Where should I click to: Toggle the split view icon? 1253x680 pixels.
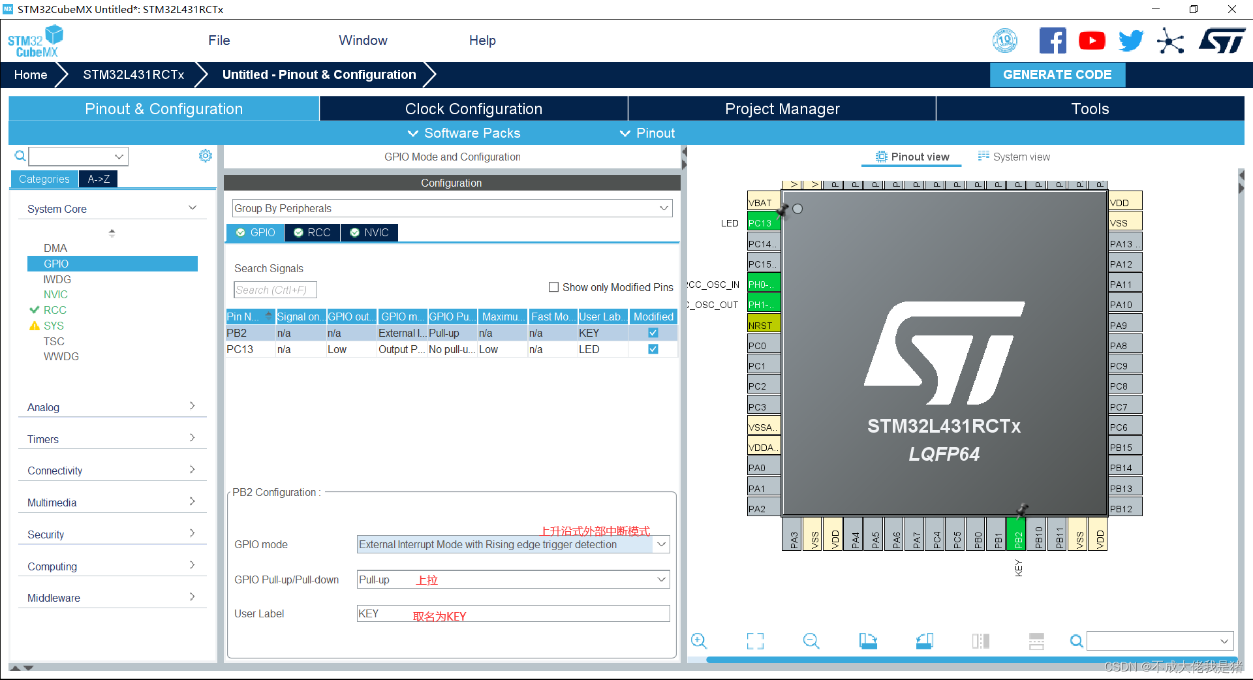click(x=980, y=641)
